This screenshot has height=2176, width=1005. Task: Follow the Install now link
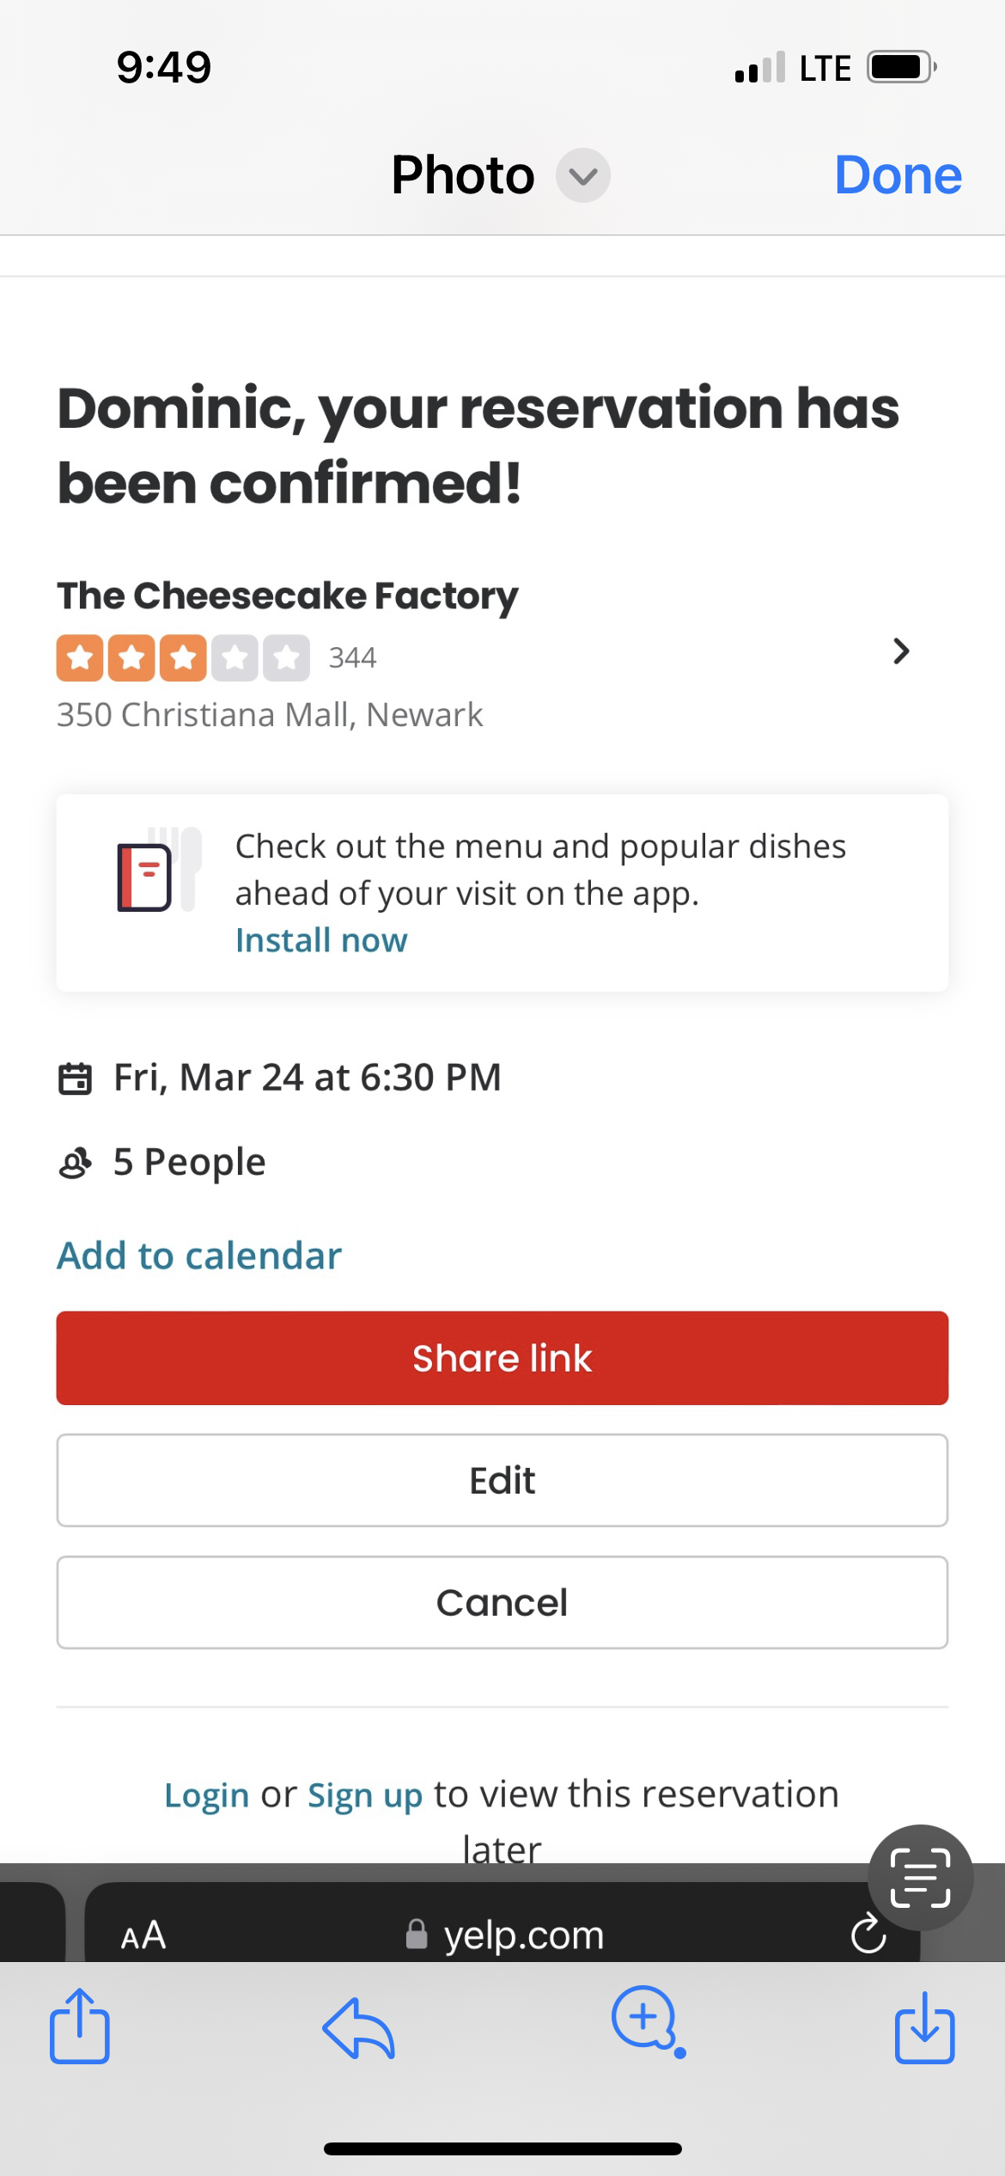pyautogui.click(x=321, y=940)
